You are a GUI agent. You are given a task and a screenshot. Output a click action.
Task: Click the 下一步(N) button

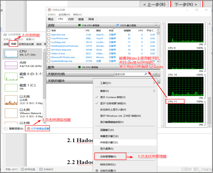click(186, 5)
